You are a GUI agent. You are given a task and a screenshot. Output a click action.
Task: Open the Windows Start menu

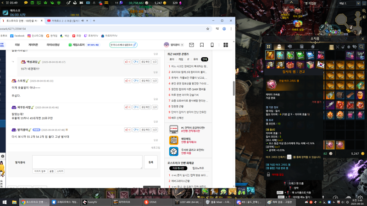[4, 202]
